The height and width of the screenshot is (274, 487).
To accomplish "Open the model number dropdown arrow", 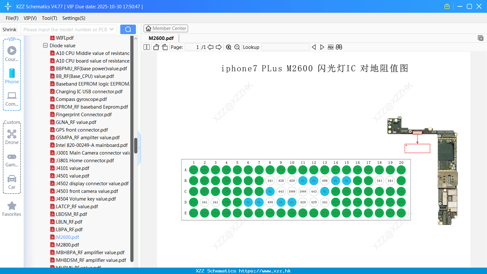I will click(112, 29).
